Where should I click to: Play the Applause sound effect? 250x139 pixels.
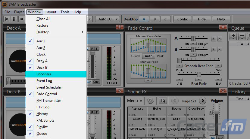click(137, 112)
